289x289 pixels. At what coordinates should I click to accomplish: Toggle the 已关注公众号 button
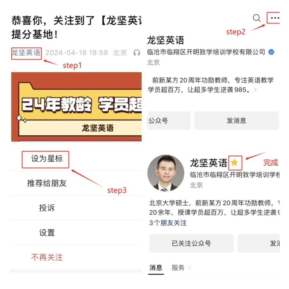click(x=191, y=243)
